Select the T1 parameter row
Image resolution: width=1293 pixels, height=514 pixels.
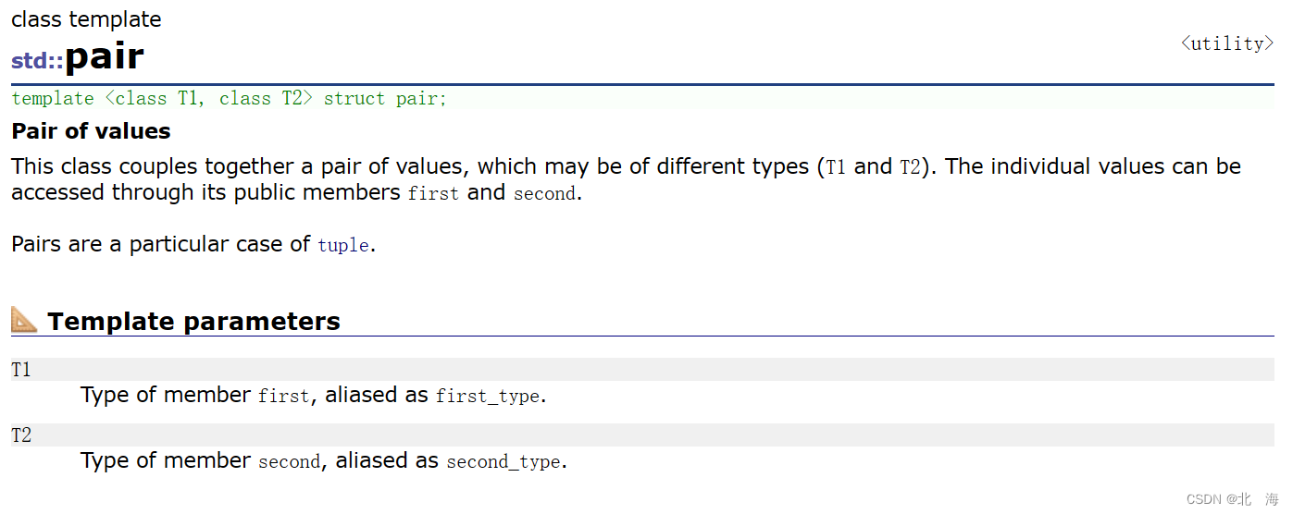(642, 370)
